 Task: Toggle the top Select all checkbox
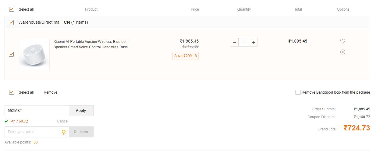(12, 9)
